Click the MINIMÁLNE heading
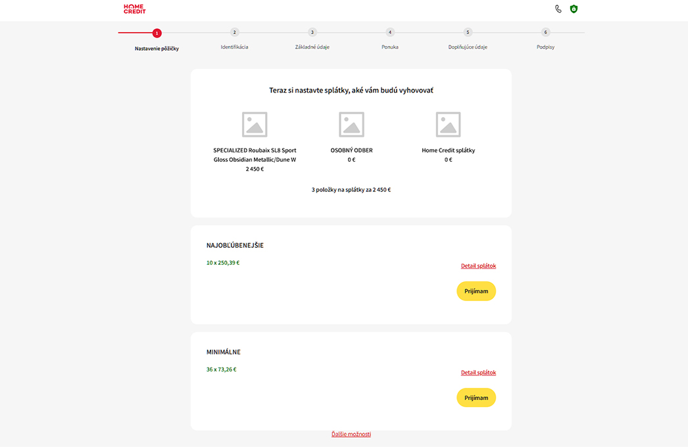The height and width of the screenshot is (447, 688). click(224, 352)
